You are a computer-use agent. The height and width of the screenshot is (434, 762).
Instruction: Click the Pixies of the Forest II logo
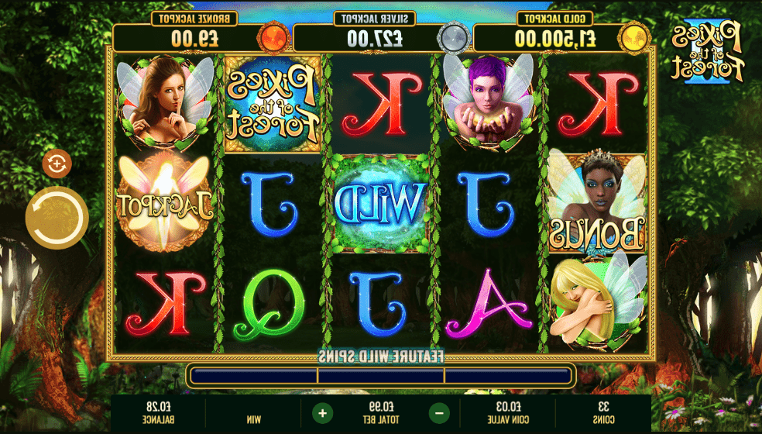pos(707,52)
